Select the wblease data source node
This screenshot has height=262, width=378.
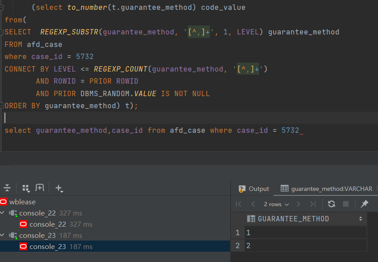pyautogui.click(x=22, y=202)
